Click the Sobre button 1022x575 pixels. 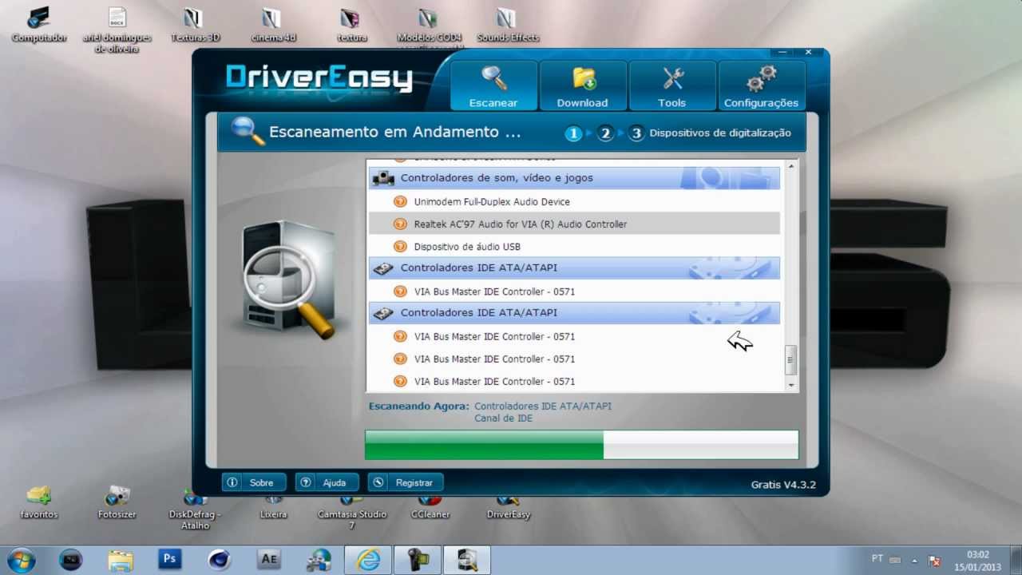pyautogui.click(x=254, y=482)
